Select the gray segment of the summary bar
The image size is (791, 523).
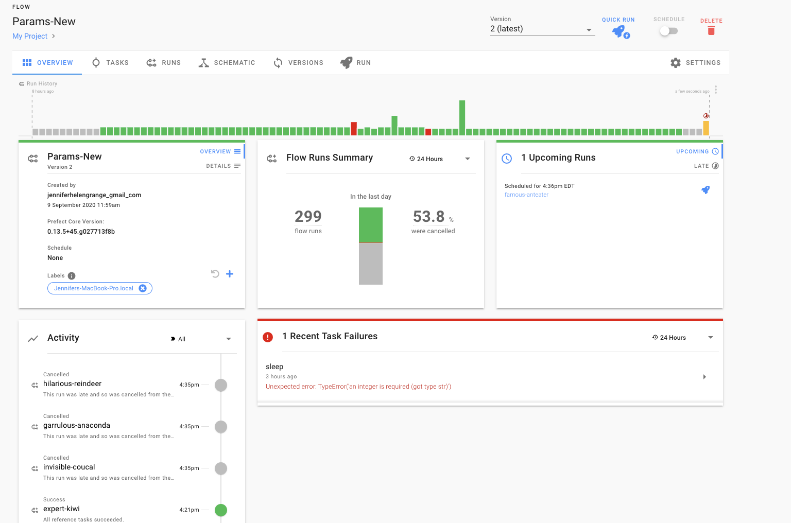point(371,264)
